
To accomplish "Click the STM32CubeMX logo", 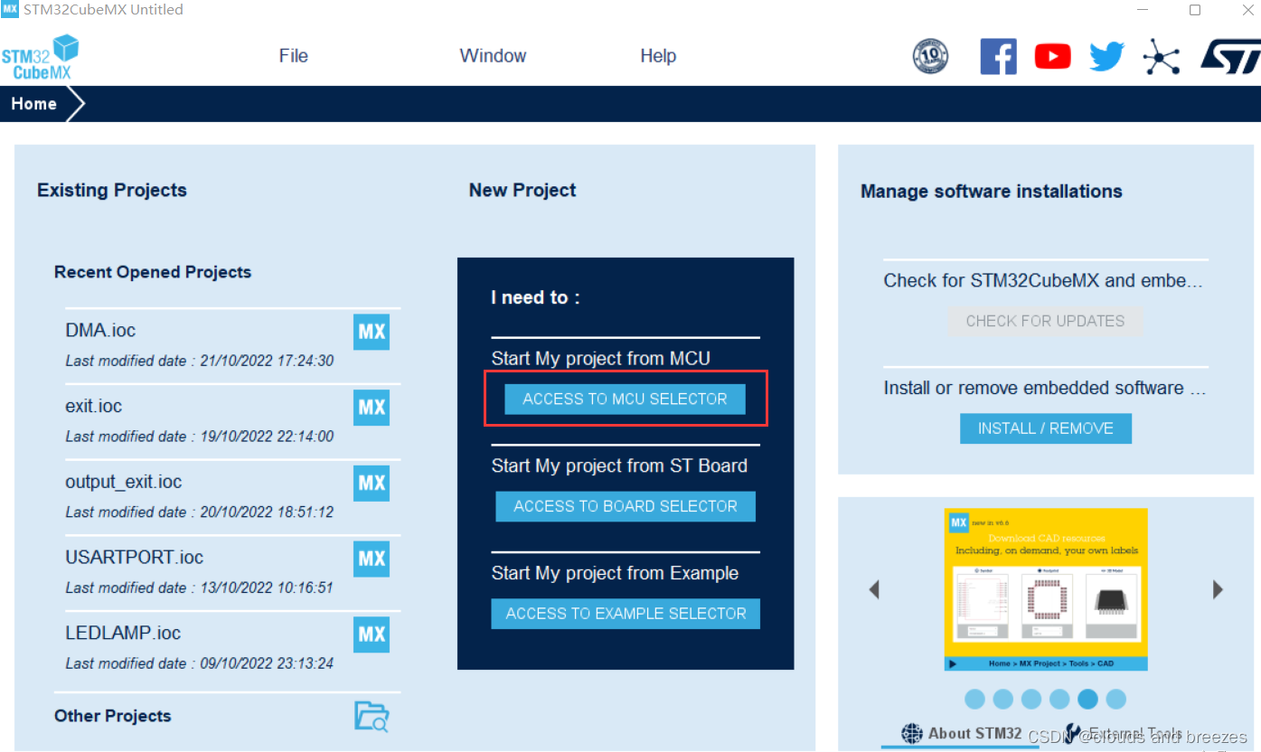I will click(40, 57).
